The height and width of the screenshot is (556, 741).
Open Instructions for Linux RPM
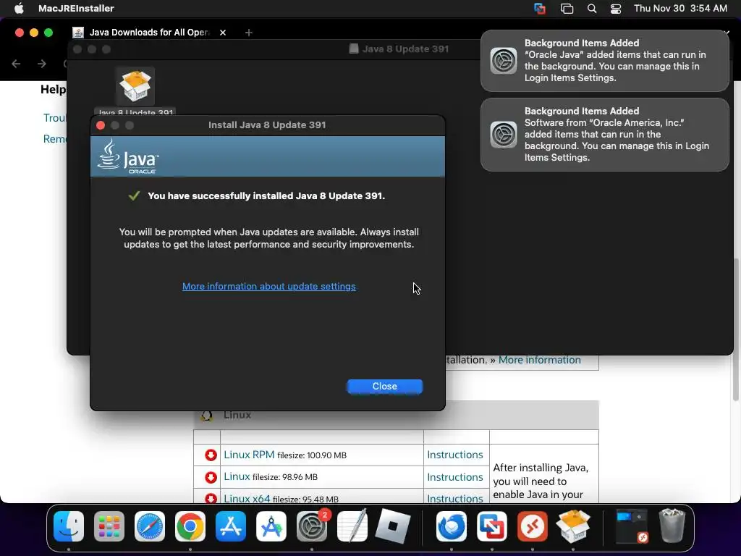coord(455,455)
